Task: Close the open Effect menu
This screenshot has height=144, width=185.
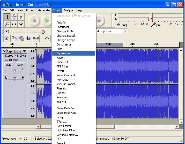Action: tap(57, 10)
